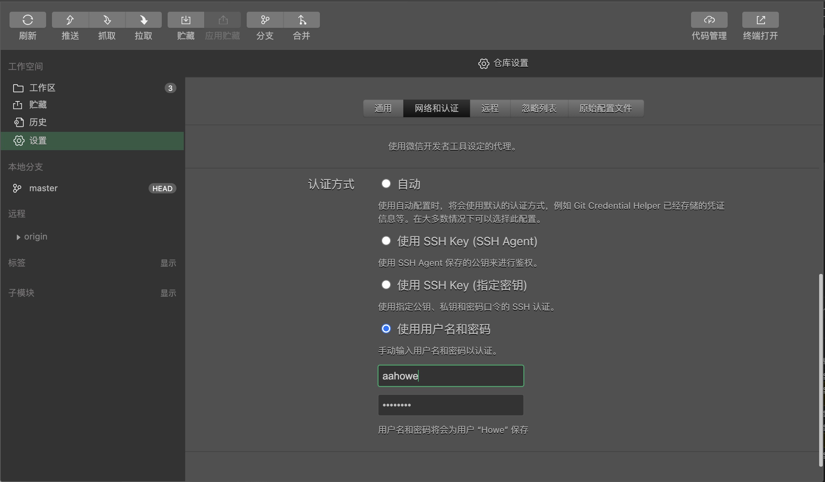Image resolution: width=825 pixels, height=482 pixels.
Task: Click the settings panel vertical scrollbar
Action: coord(821,370)
